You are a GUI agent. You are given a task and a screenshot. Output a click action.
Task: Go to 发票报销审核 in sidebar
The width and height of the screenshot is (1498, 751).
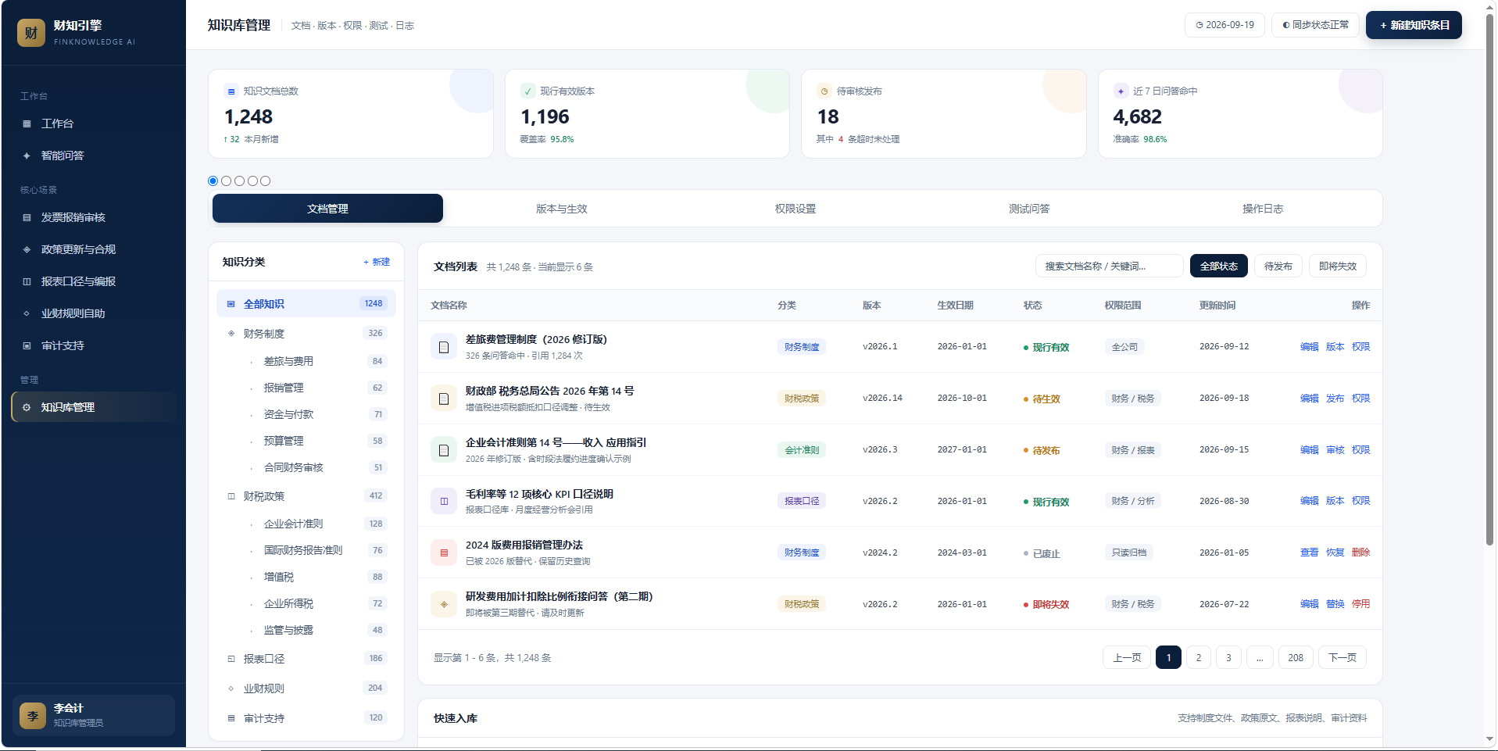pos(94,217)
